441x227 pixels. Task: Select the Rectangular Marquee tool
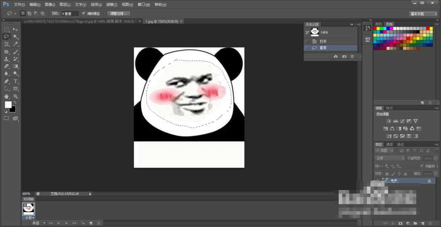pyautogui.click(x=7, y=29)
